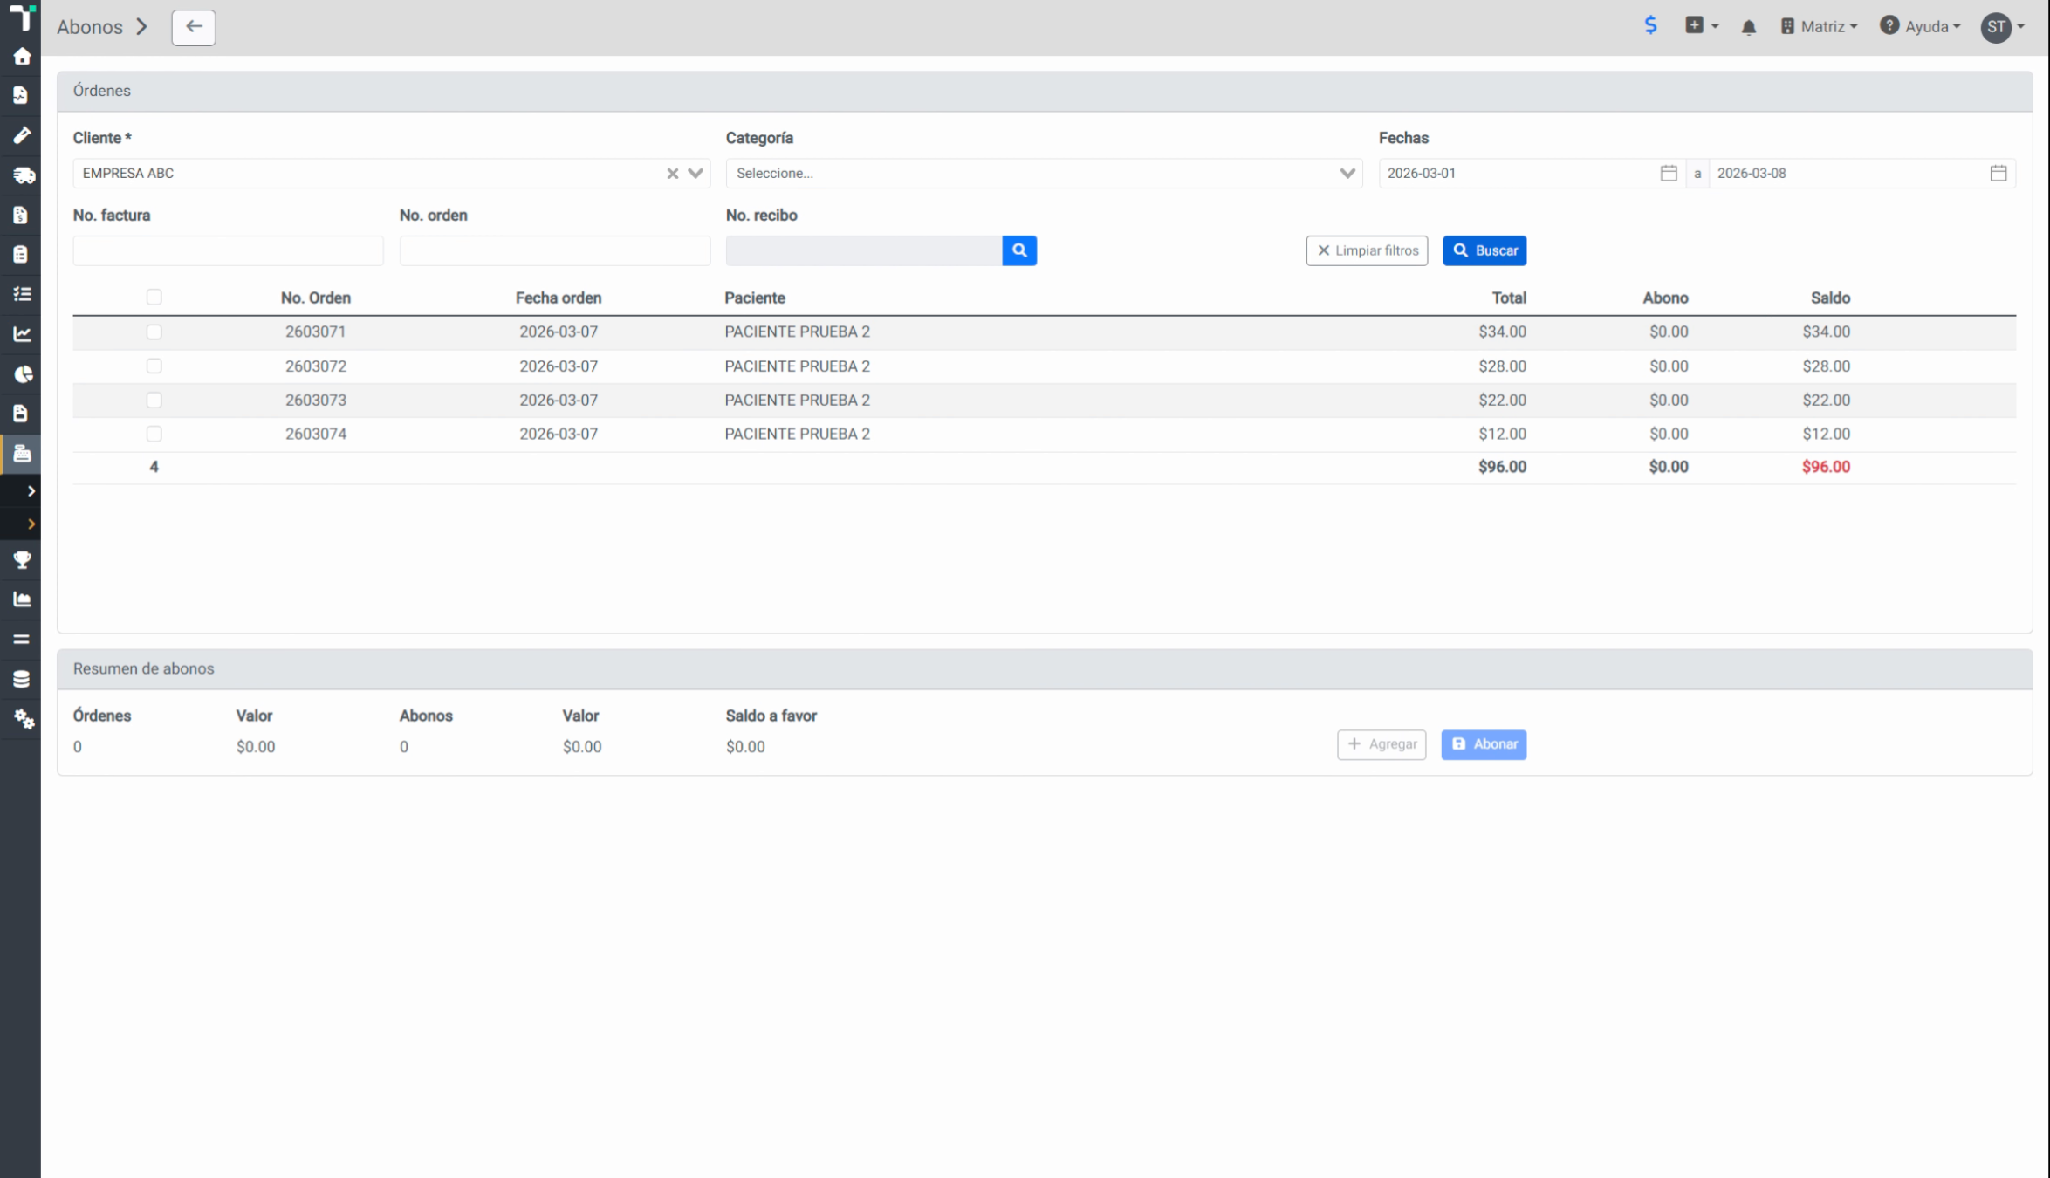This screenshot has width=2050, height=1178.
Task: Open the home icon in sidebar
Action: coord(22,57)
